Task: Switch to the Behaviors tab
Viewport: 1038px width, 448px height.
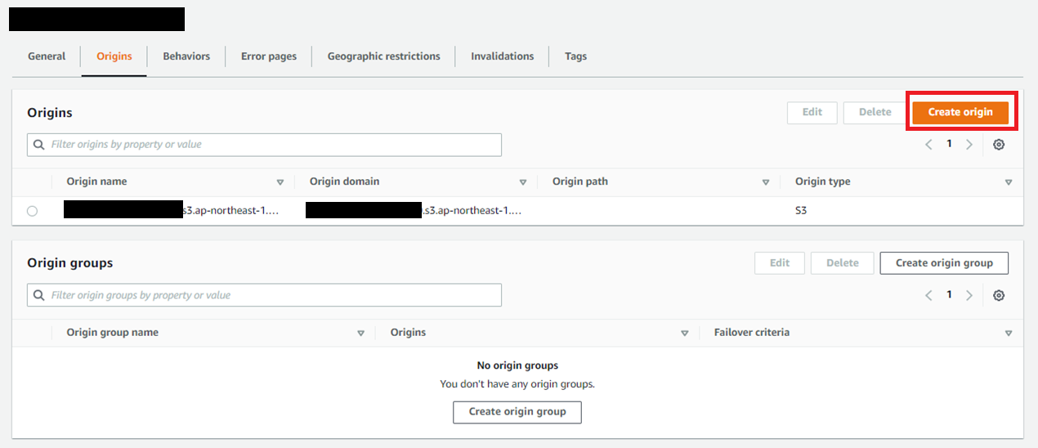Action: click(x=186, y=56)
